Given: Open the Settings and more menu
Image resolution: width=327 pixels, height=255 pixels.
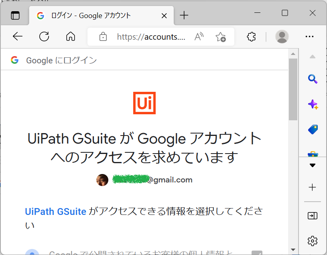Looking at the screenshot, I should click(309, 36).
